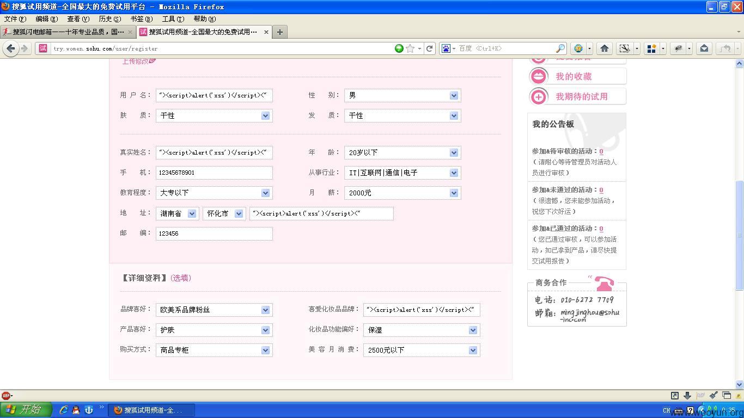
Task: Open the 帮助 menu
Action: tap(204, 19)
